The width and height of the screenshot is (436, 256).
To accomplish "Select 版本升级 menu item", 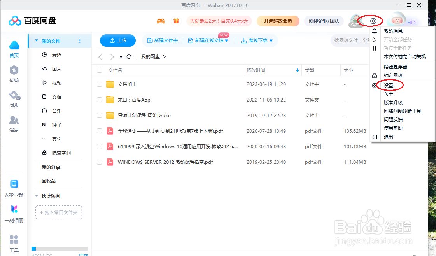I will (x=393, y=102).
